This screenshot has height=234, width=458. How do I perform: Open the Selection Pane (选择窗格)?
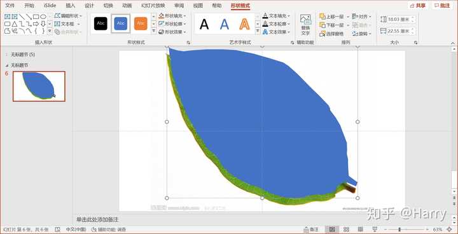tap(331, 34)
